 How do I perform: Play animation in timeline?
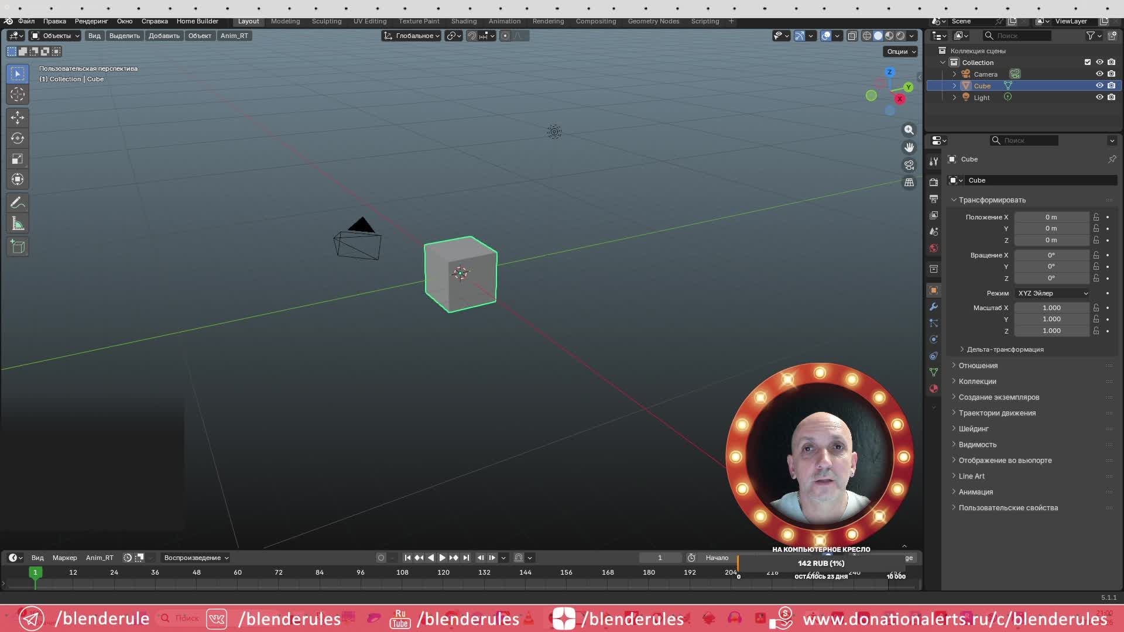(x=442, y=558)
